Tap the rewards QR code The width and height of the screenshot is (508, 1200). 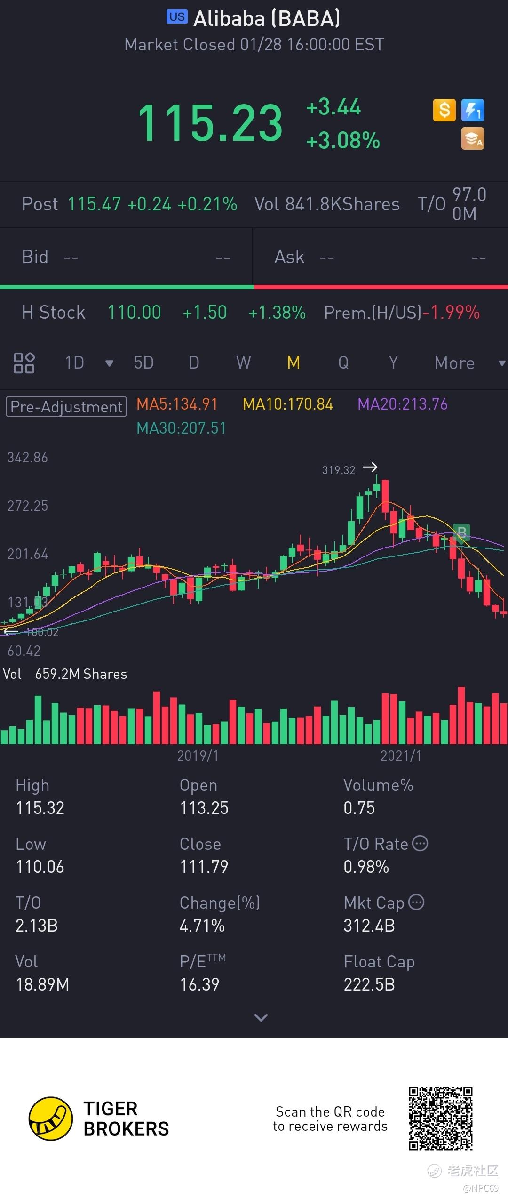441,1119
